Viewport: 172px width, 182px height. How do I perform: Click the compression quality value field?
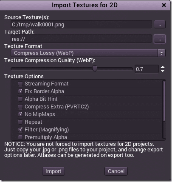(x=147, y=69)
